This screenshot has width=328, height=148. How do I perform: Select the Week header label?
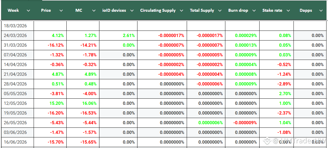[x=13, y=10]
